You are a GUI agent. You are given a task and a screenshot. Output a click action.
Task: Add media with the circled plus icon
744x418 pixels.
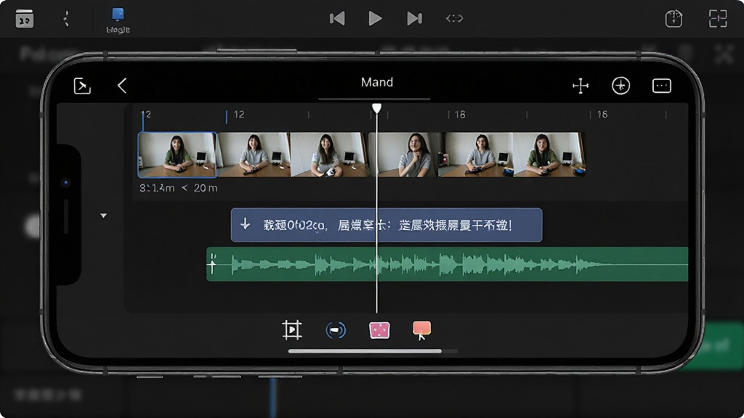[x=620, y=86]
